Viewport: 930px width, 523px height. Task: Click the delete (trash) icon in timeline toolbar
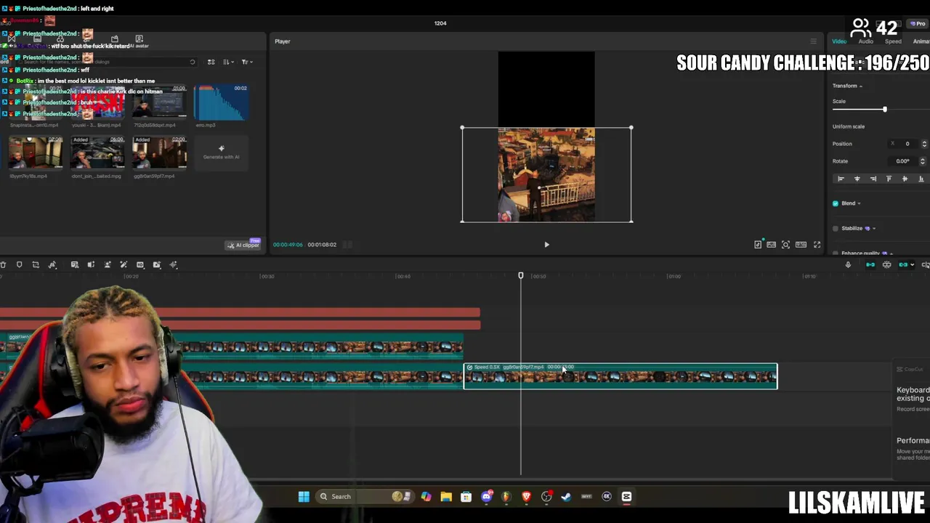3,265
